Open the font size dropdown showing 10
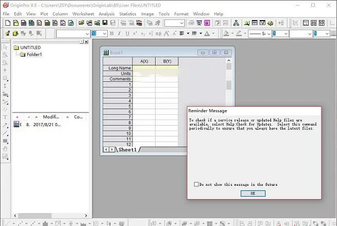Screen dimensions: 337x226 coord(99,33)
